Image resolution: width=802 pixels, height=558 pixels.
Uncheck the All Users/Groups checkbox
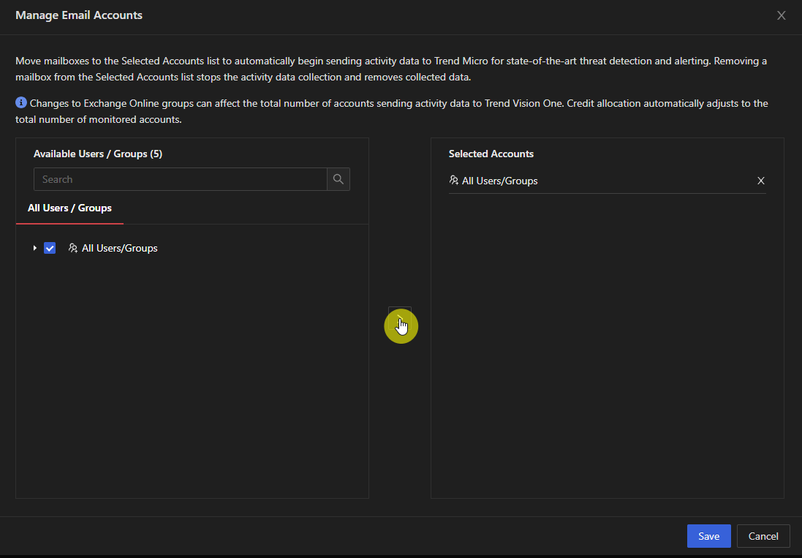click(x=50, y=248)
